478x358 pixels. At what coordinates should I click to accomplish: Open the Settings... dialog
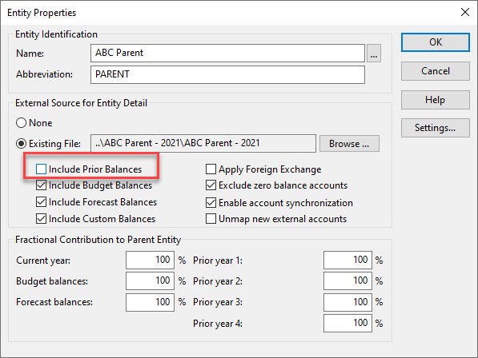tap(436, 128)
